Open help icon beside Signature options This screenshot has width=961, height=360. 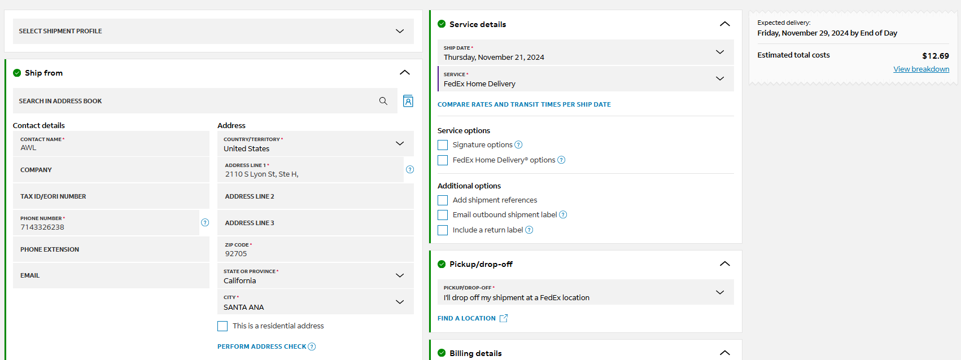pos(518,144)
